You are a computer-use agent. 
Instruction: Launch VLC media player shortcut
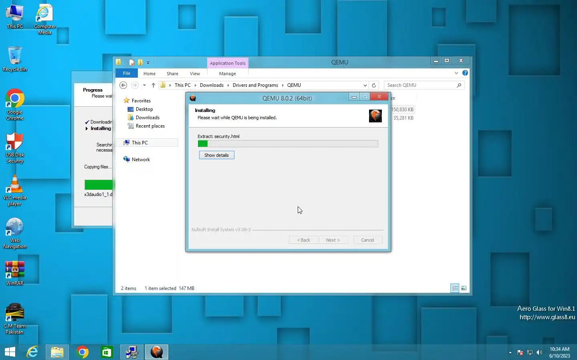[15, 190]
